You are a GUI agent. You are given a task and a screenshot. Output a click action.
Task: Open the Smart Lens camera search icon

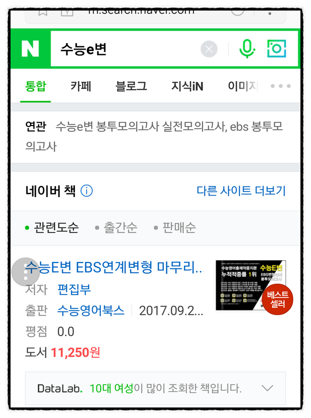tap(276, 49)
